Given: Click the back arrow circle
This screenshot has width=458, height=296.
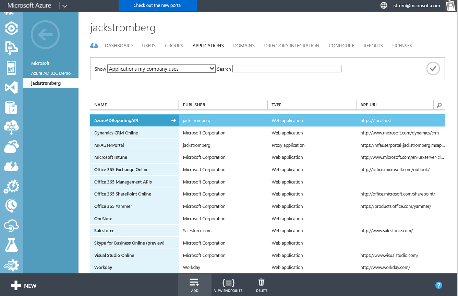Looking at the screenshot, I should [45, 35].
